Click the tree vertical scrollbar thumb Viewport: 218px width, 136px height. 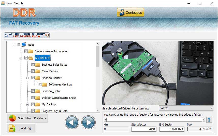(98, 56)
